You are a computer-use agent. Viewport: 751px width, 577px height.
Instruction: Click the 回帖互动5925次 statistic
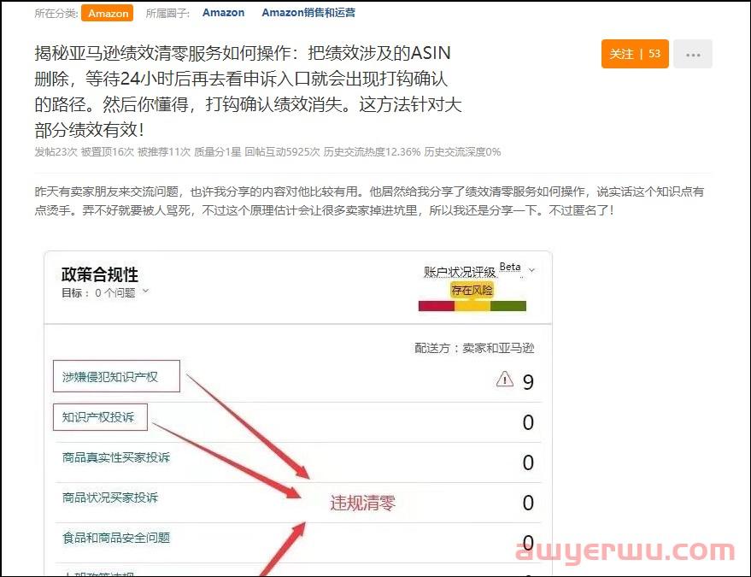pos(282,152)
